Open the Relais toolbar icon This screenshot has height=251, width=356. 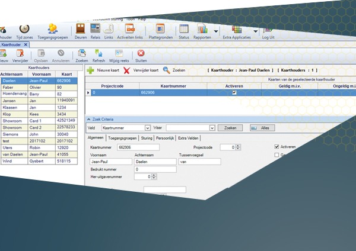tap(95, 30)
